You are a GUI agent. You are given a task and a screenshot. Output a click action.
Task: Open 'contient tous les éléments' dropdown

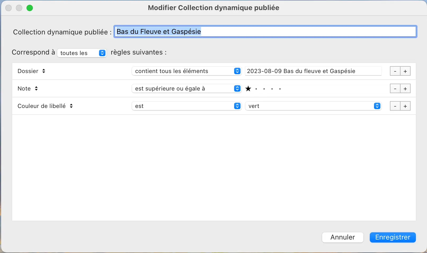(x=186, y=71)
